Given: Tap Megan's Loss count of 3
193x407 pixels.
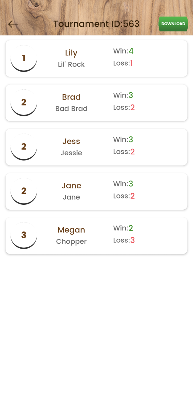Looking at the screenshot, I should (x=132, y=240).
